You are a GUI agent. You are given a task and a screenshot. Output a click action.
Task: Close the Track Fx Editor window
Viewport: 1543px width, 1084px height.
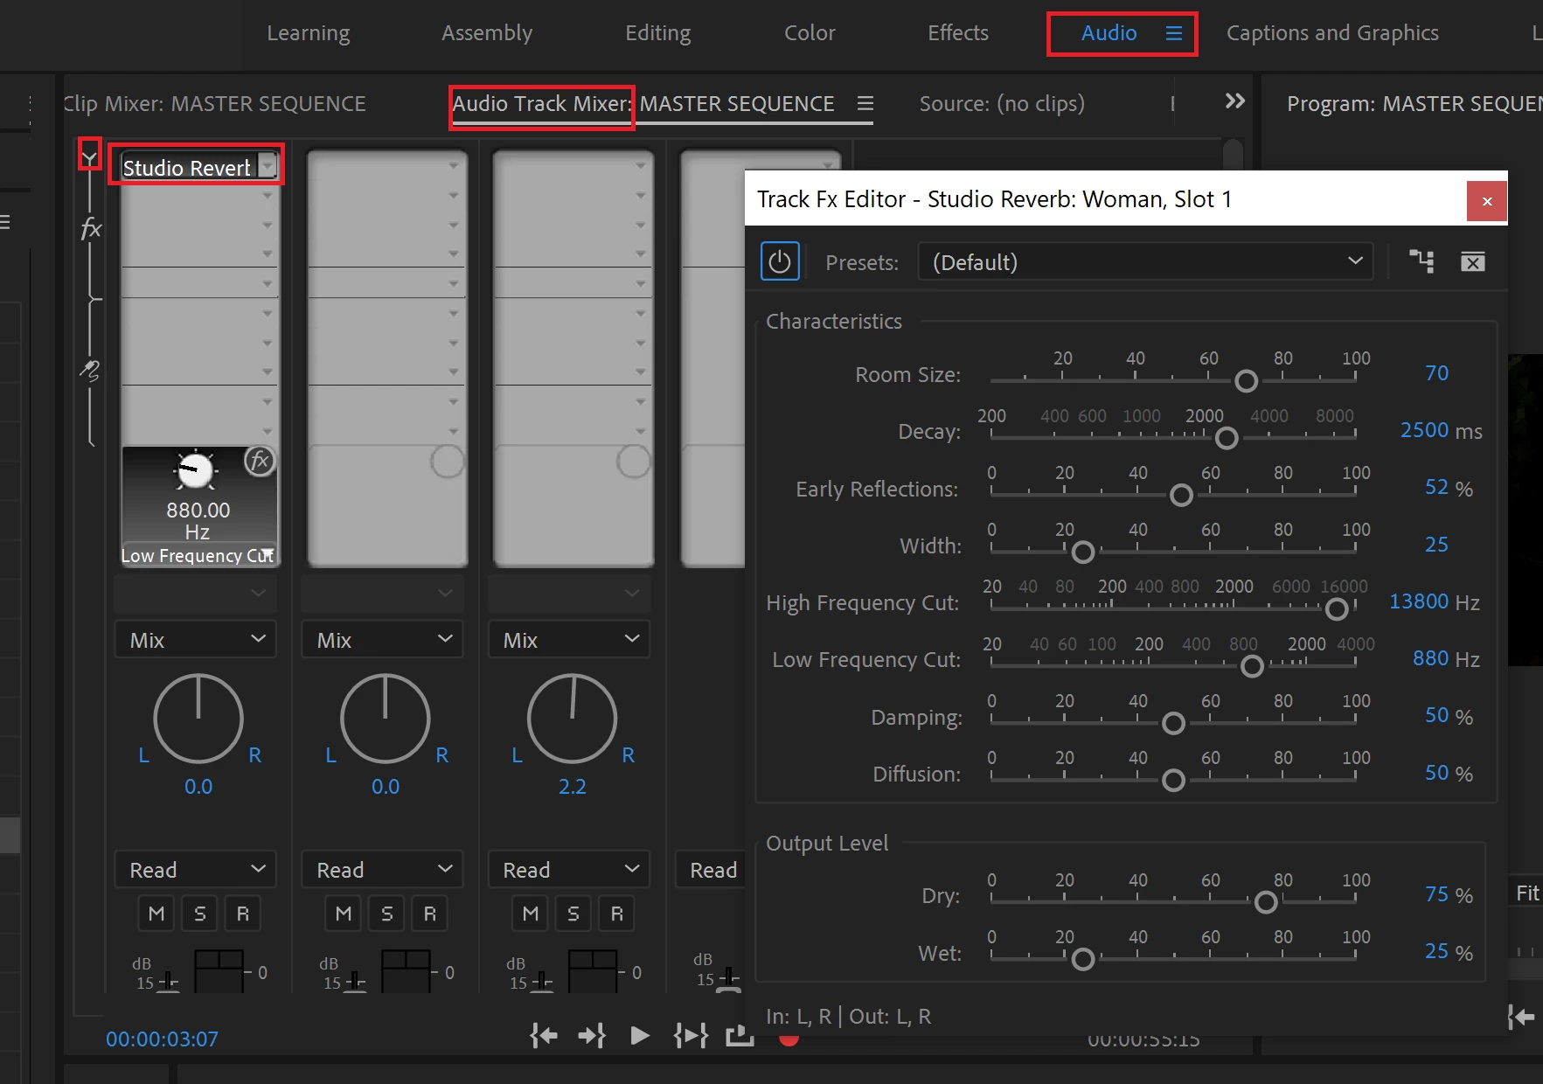1486,201
